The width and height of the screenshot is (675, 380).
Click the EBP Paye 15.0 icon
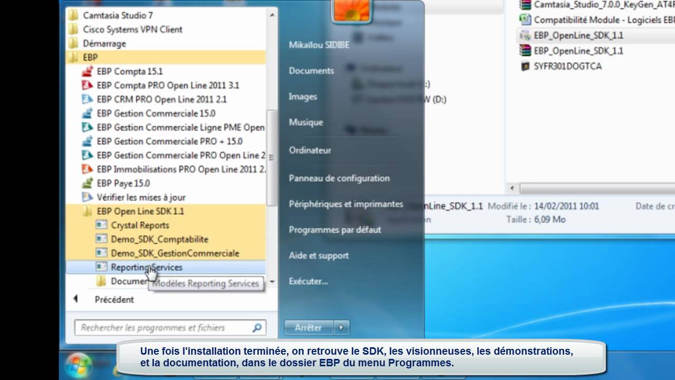[88, 183]
